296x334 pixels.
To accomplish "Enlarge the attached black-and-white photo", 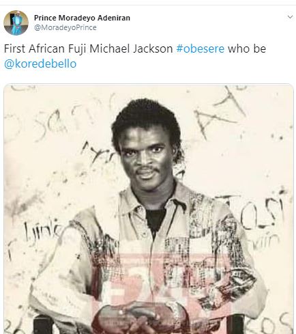I will 149,209.
